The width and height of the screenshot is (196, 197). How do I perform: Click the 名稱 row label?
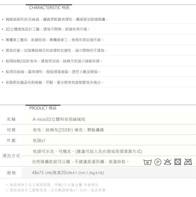[11, 119]
